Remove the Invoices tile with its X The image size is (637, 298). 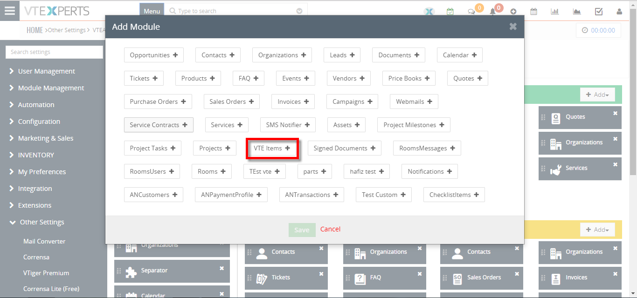pos(615,274)
